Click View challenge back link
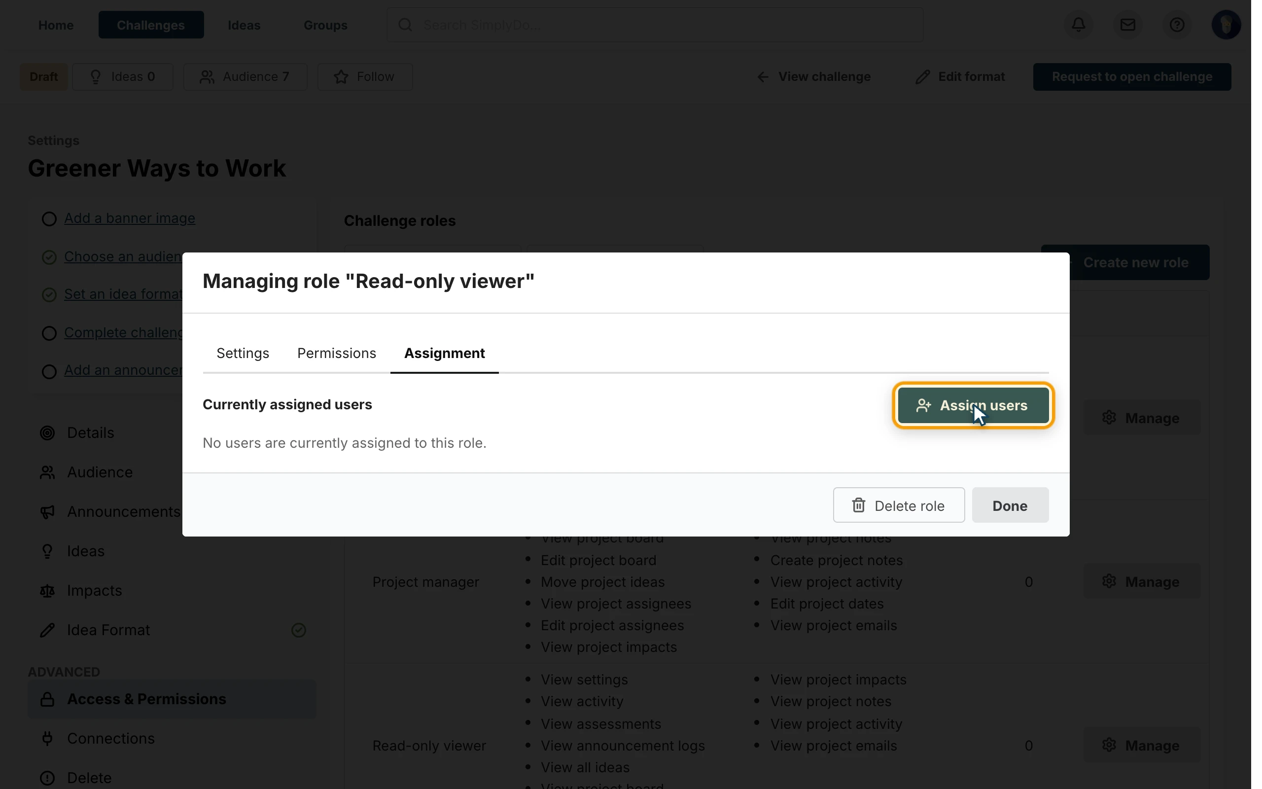Image resolution: width=1262 pixels, height=789 pixels. 813,77
